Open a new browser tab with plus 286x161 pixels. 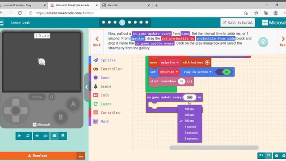pos(156,5)
